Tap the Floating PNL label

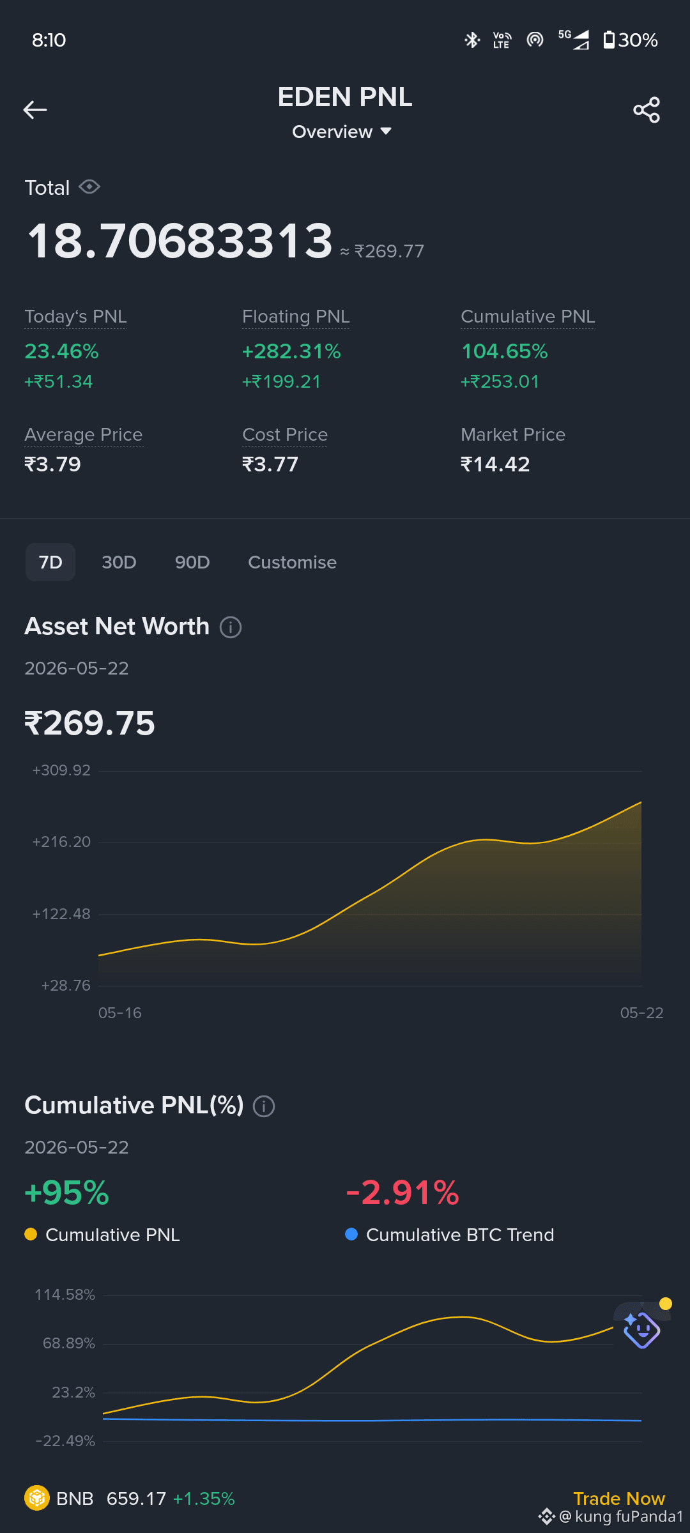click(296, 317)
